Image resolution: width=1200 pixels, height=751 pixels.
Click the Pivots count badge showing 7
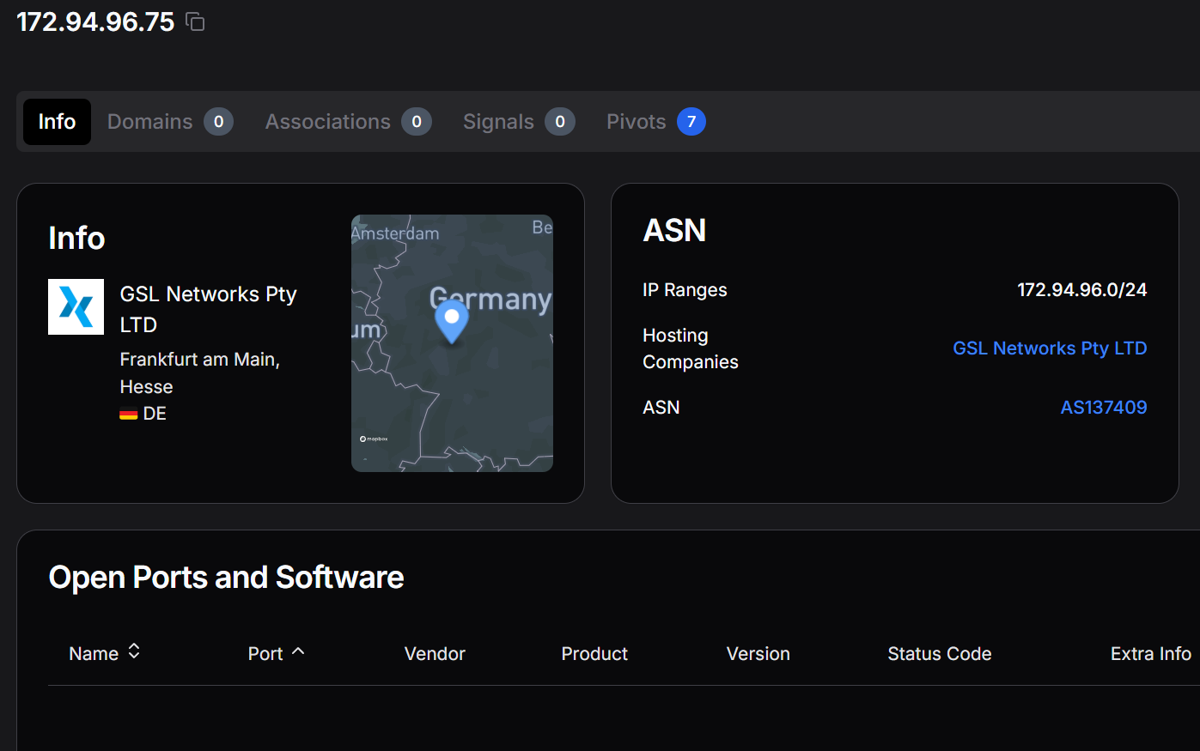pos(691,122)
